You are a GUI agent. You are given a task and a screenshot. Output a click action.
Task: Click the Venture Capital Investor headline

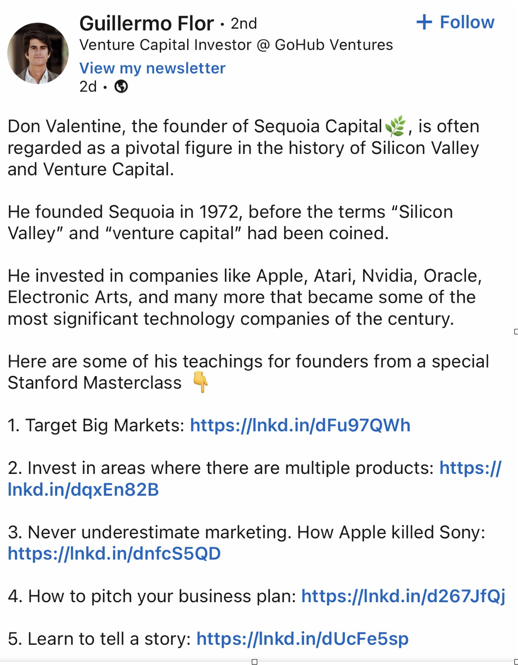point(236,45)
